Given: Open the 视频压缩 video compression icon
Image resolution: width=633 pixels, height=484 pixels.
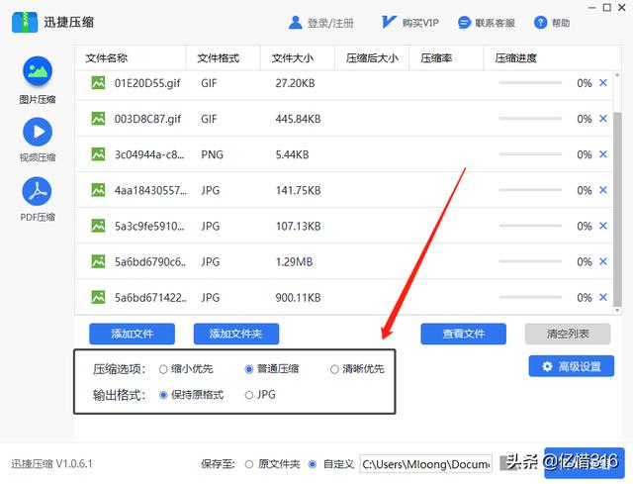Looking at the screenshot, I should (37, 131).
